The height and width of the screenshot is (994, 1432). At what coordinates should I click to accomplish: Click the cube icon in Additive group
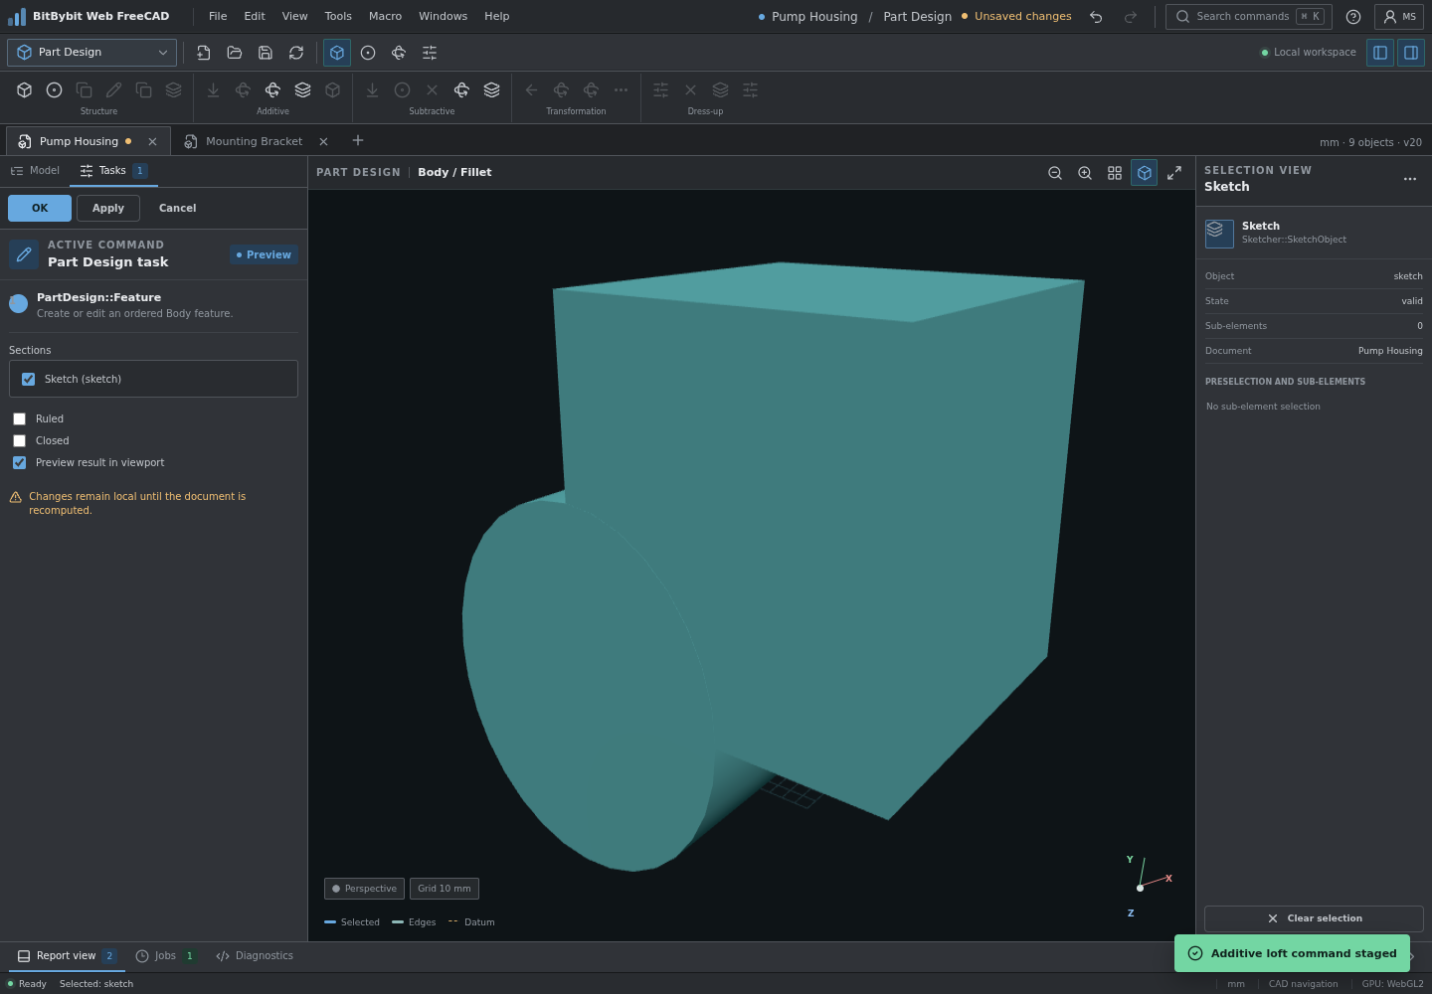coord(333,90)
